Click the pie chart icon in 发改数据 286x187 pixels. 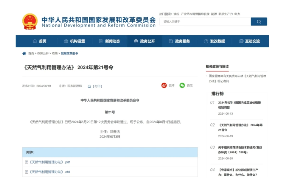(x=206, y=41)
